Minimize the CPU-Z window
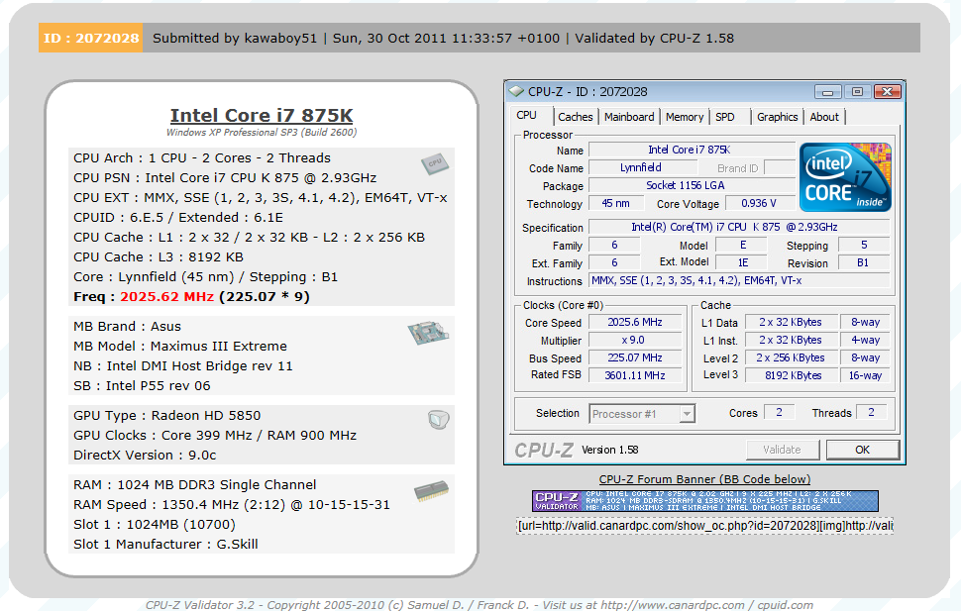This screenshot has height=611, width=961. [x=827, y=92]
